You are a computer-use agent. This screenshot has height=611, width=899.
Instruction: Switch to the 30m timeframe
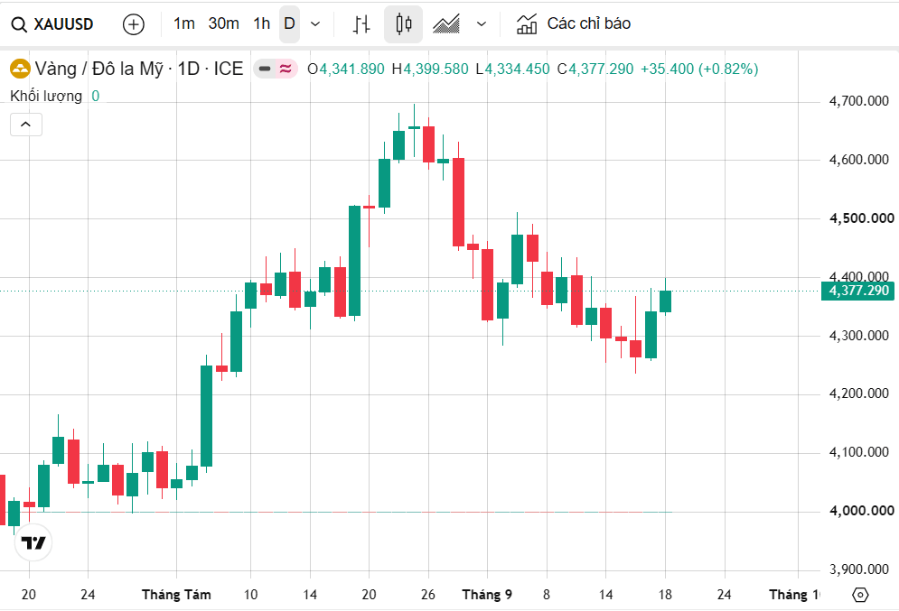(x=223, y=23)
